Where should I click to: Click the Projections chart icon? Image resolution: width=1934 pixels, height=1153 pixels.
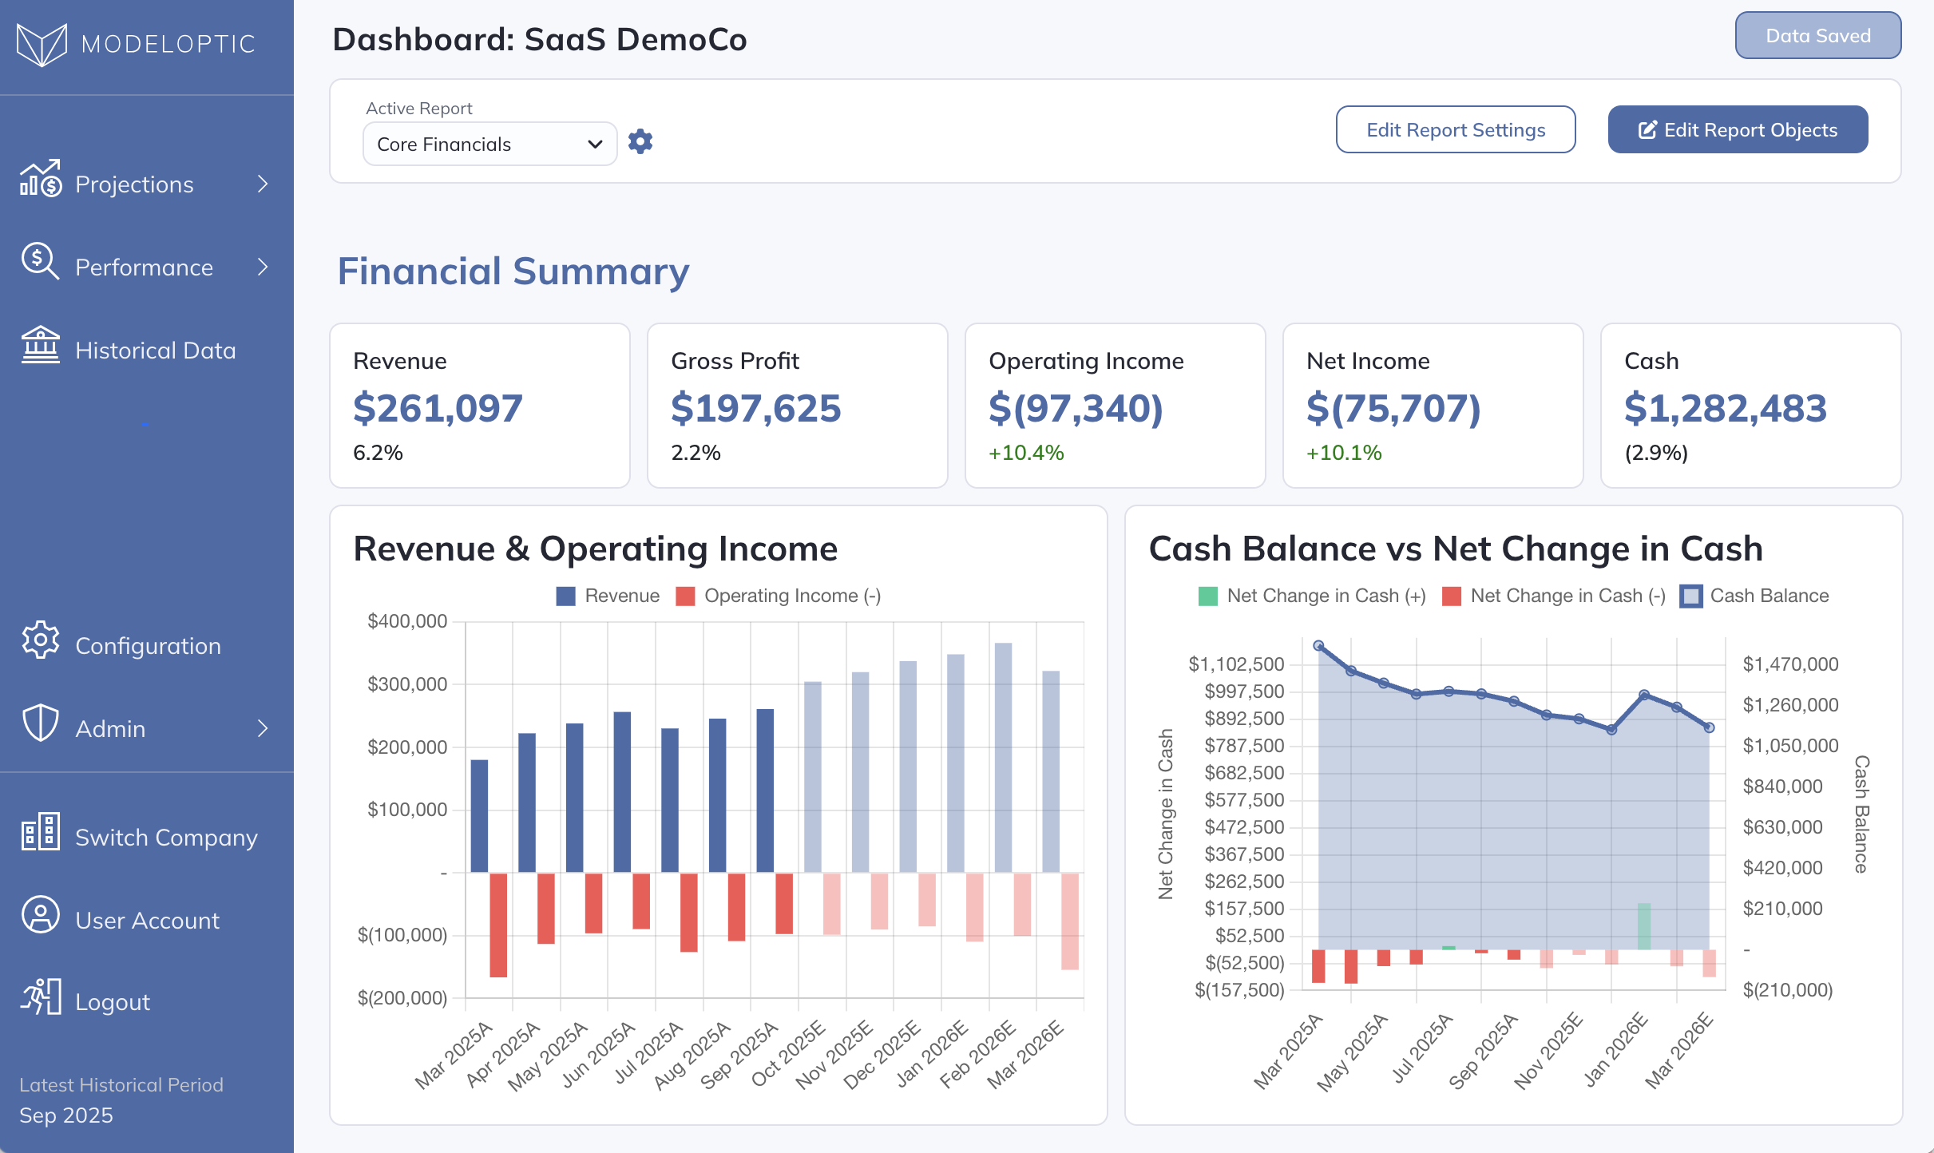(40, 178)
